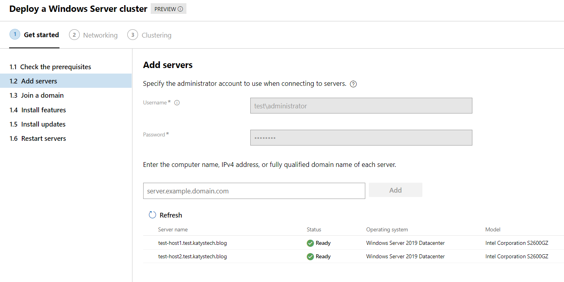This screenshot has height=282, width=564.
Task: Click in the server name input field
Action: pyautogui.click(x=254, y=191)
